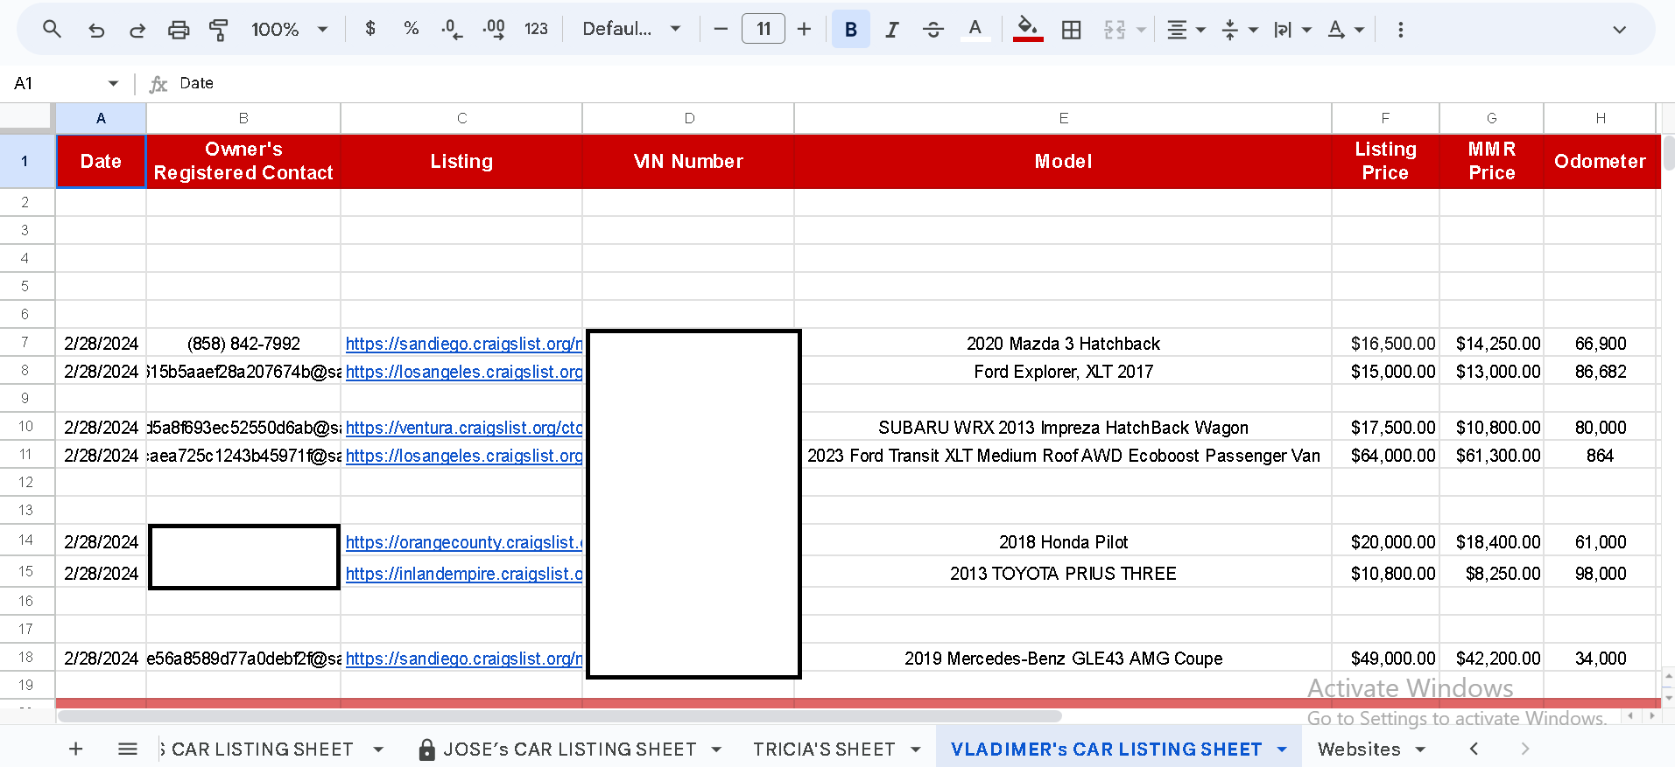The width and height of the screenshot is (1675, 767).
Task: Select the Odometer header cell
Action: (1600, 161)
